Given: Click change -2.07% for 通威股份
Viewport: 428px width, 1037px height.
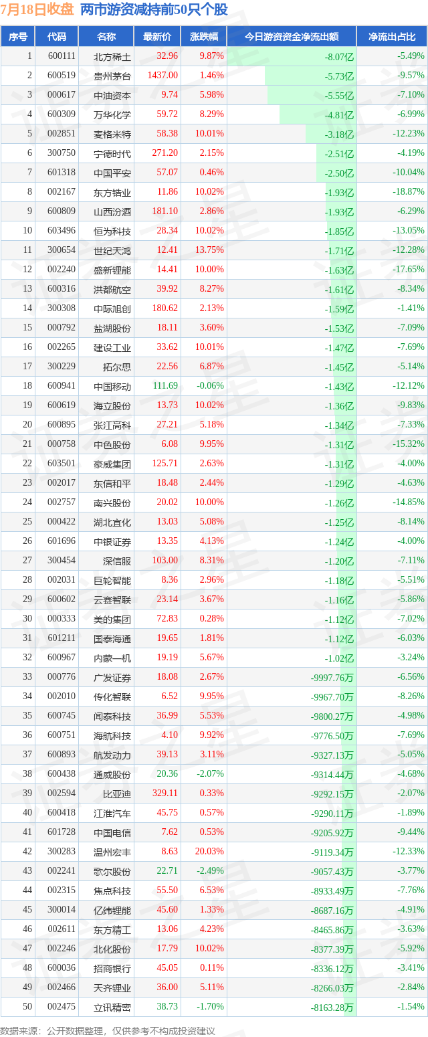Looking at the screenshot, I should (211, 774).
